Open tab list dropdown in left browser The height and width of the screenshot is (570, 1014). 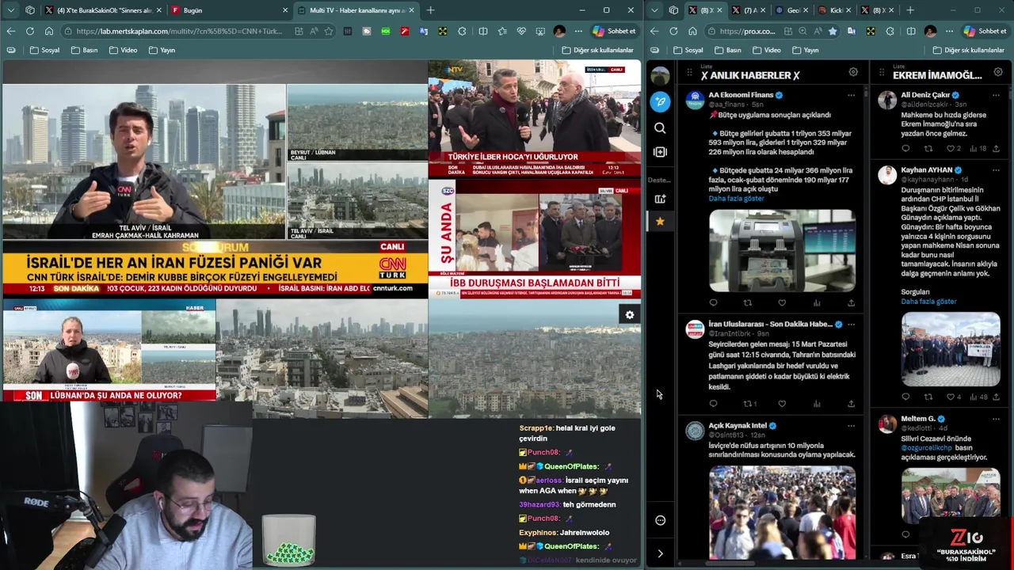click(x=10, y=10)
